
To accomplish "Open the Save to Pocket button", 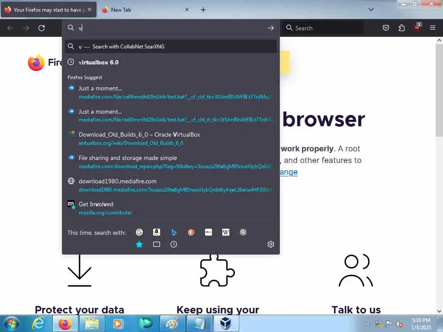I will coord(386,28).
